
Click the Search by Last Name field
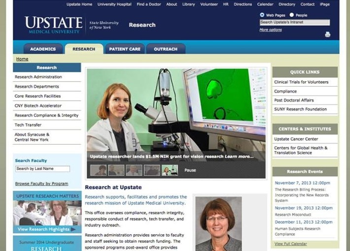point(42,169)
